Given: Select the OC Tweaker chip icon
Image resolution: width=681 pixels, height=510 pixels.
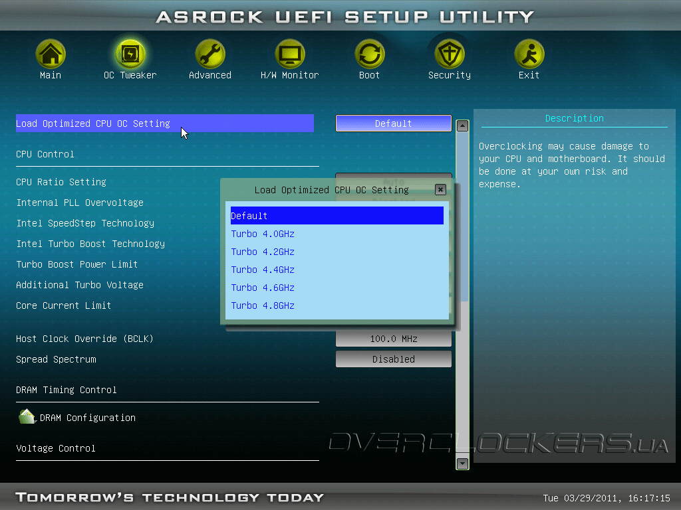Looking at the screenshot, I should [130, 54].
